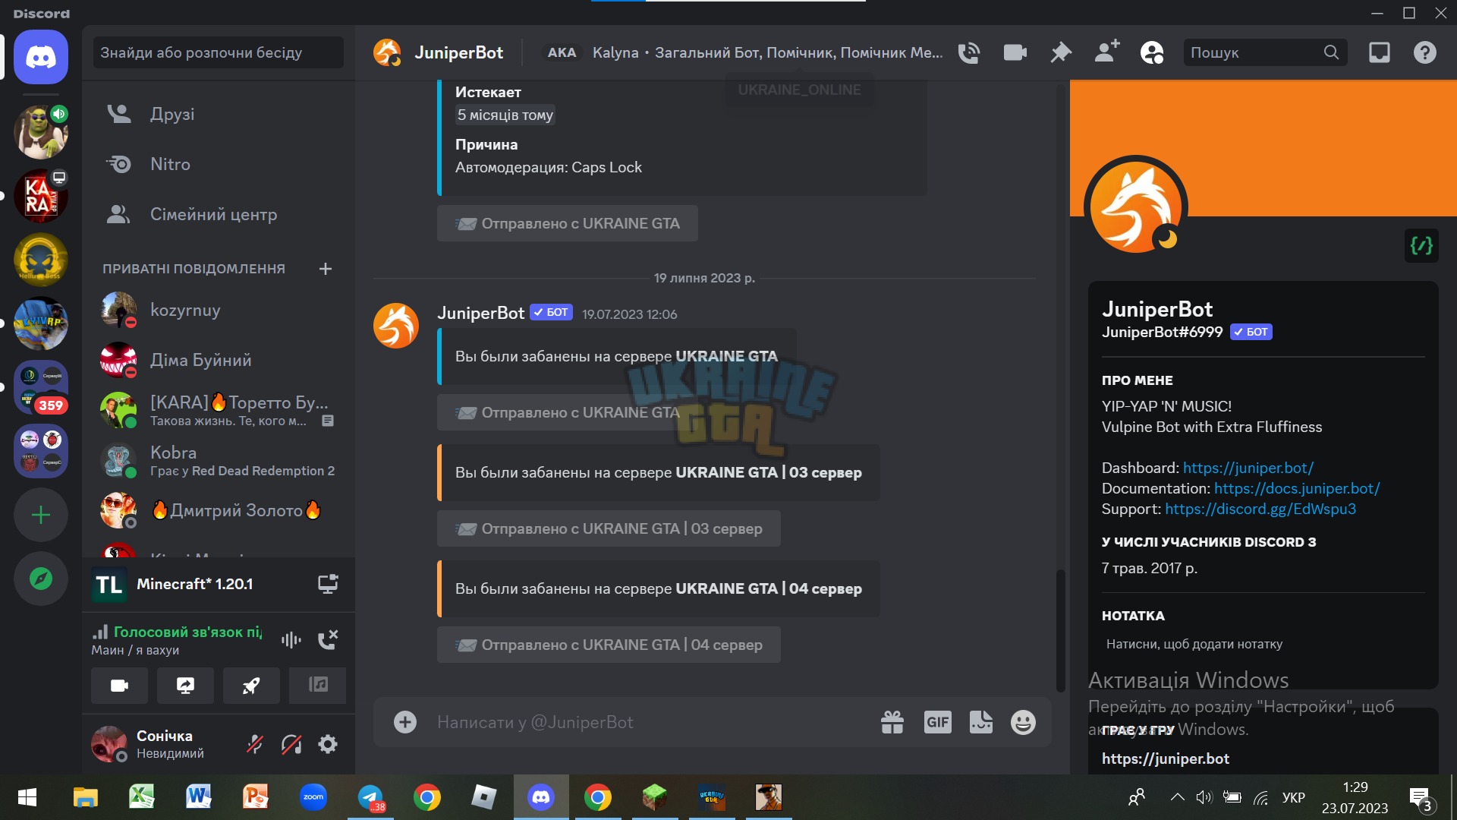The width and height of the screenshot is (1457, 820).
Task: Click the search field labeled Пошук
Action: pyautogui.click(x=1265, y=52)
